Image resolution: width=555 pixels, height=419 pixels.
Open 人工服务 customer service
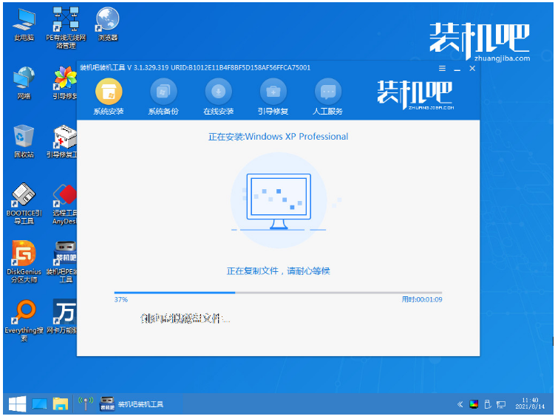328,97
